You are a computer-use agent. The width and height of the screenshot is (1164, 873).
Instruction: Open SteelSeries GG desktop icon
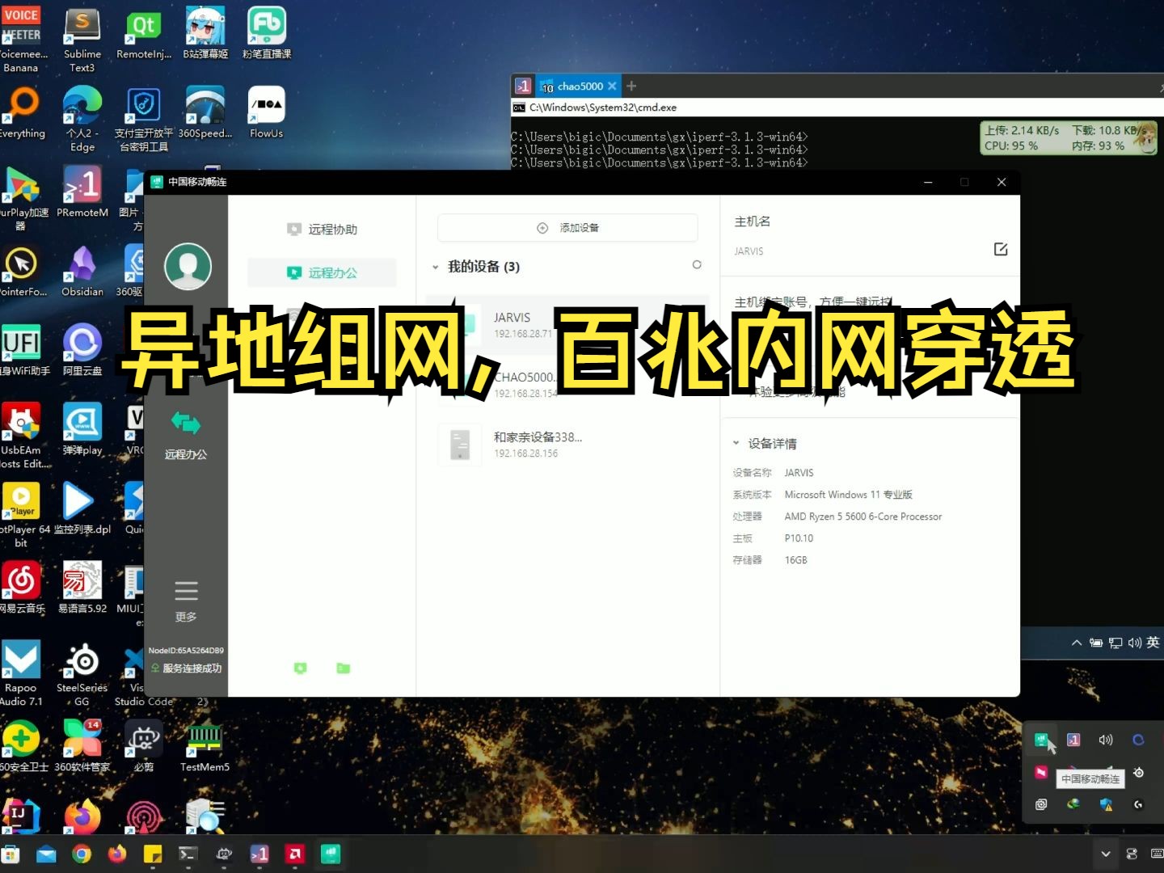pos(82,673)
